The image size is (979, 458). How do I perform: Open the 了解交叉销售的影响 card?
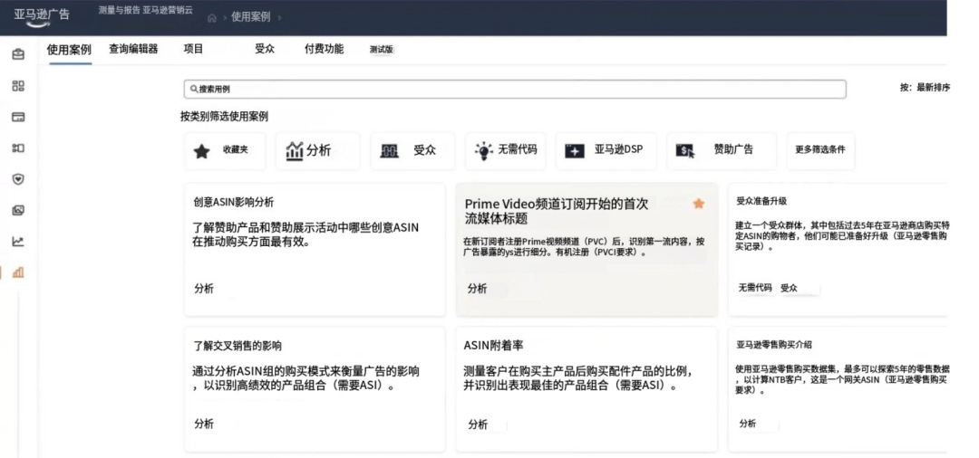tap(315, 389)
